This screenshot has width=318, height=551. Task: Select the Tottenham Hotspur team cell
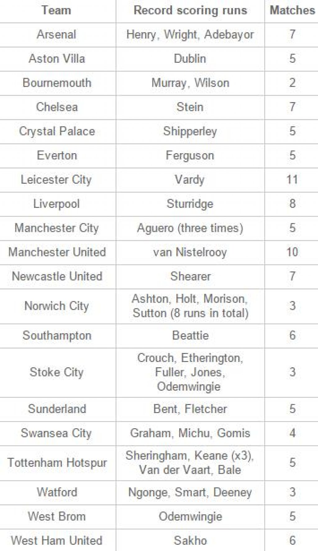57,463
